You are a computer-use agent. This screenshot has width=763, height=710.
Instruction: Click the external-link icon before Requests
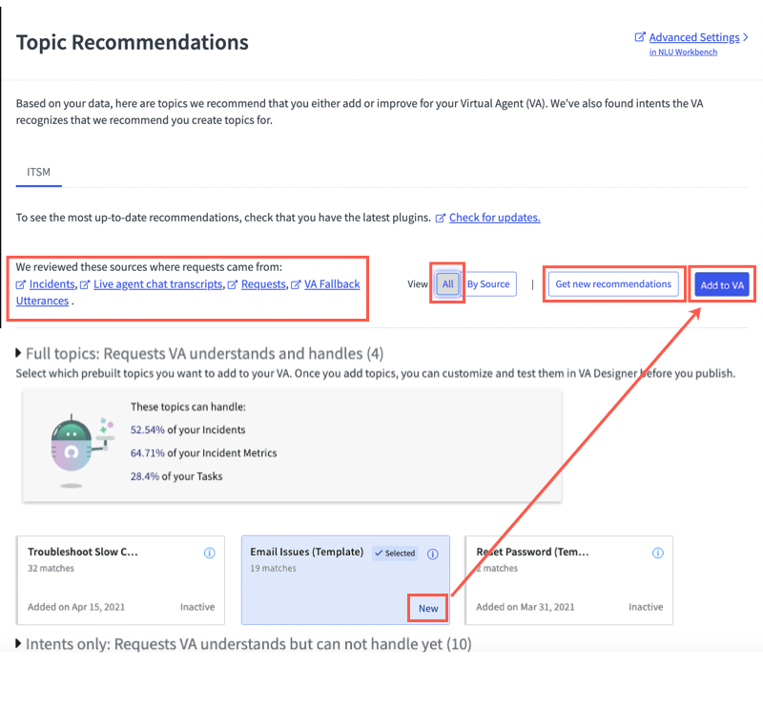pyautogui.click(x=233, y=284)
